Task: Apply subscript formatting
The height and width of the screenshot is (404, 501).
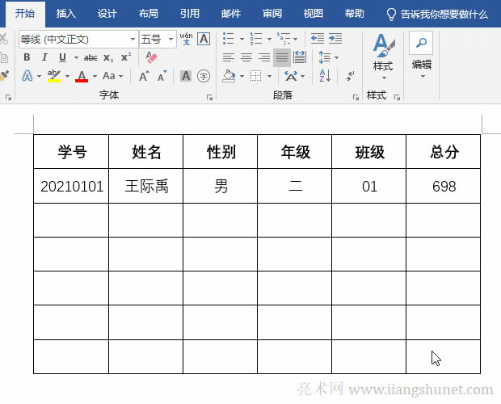Action: pyautogui.click(x=108, y=57)
